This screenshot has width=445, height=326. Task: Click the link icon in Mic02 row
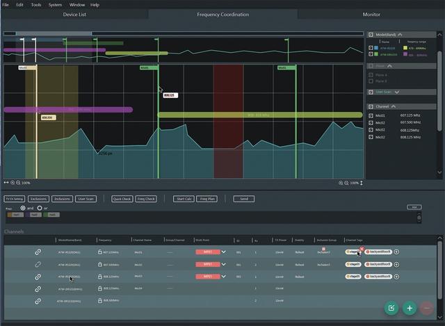(x=38, y=264)
